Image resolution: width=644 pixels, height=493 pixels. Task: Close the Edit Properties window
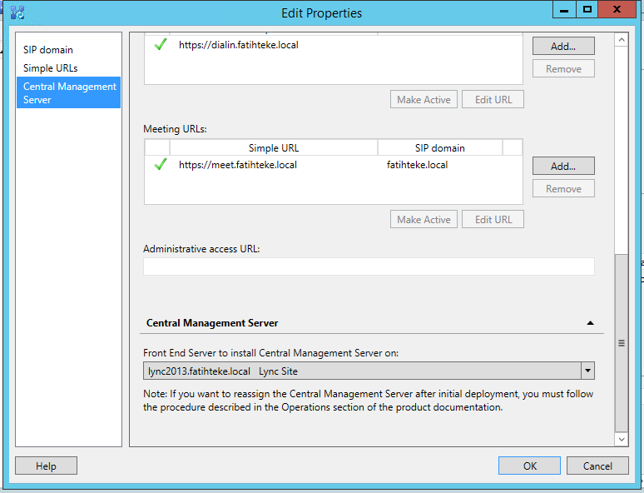tap(617, 9)
